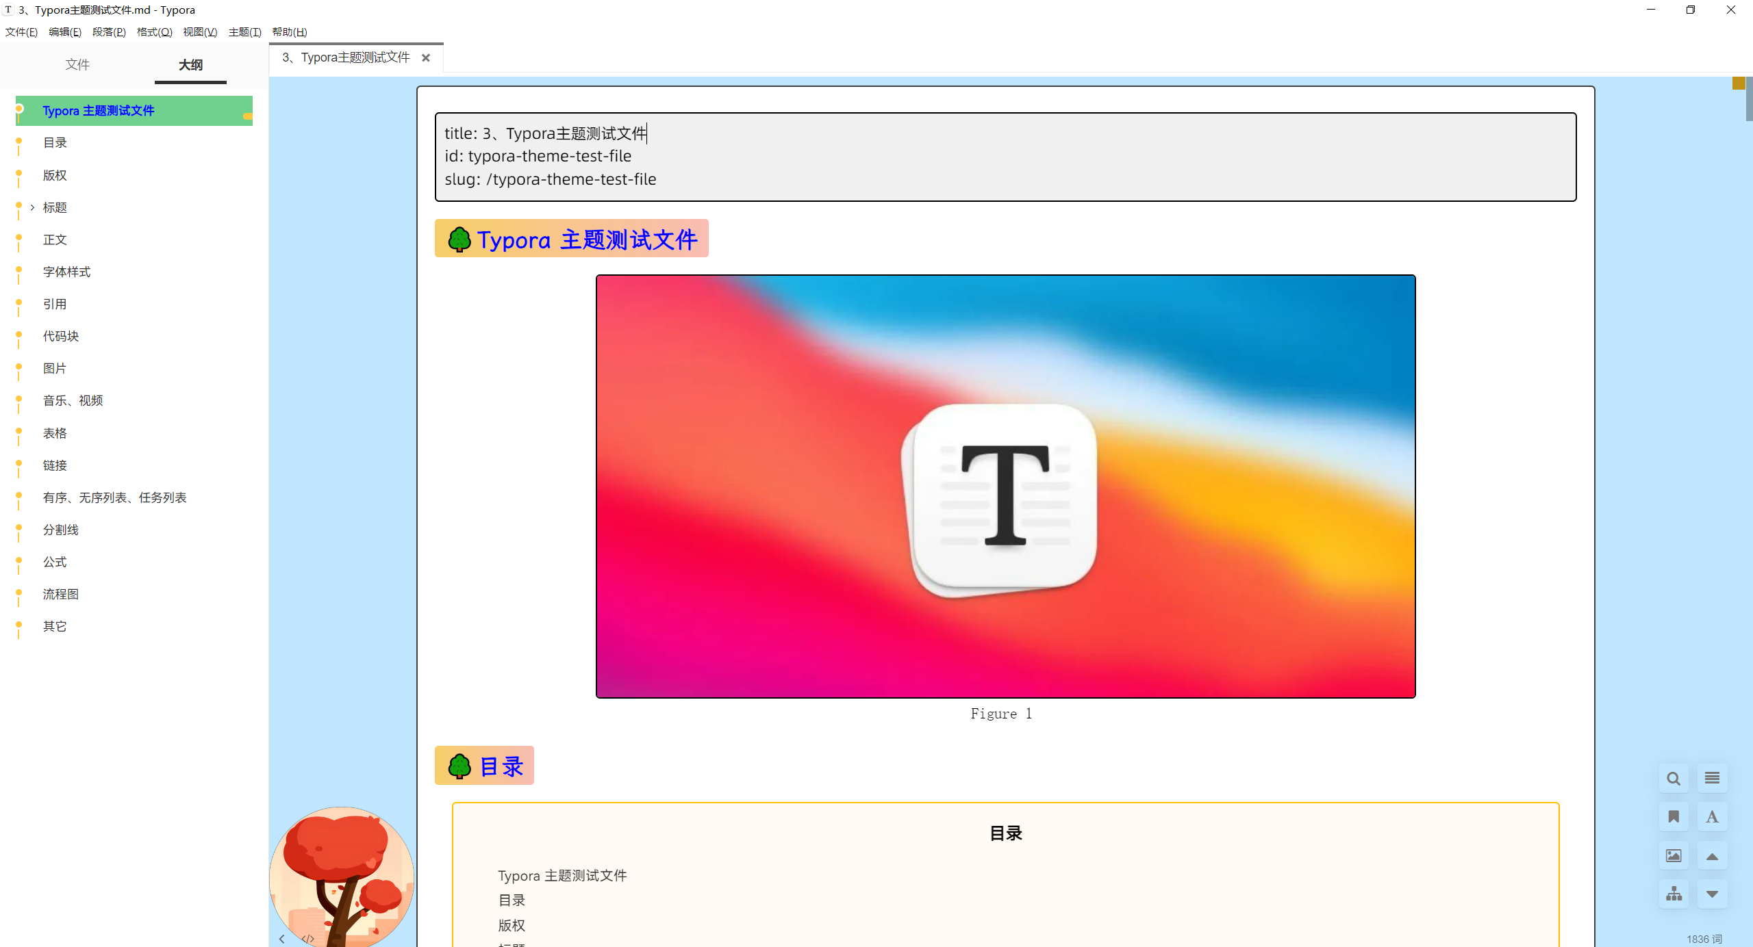The image size is (1753, 947).
Task: Click the Typora 主题测试文件 link in TOC
Action: coord(562,876)
